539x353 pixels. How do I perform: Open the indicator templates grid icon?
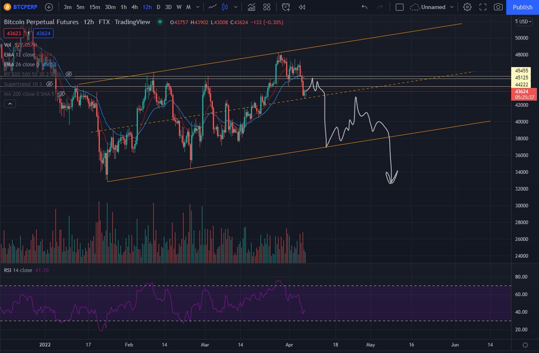[267, 7]
